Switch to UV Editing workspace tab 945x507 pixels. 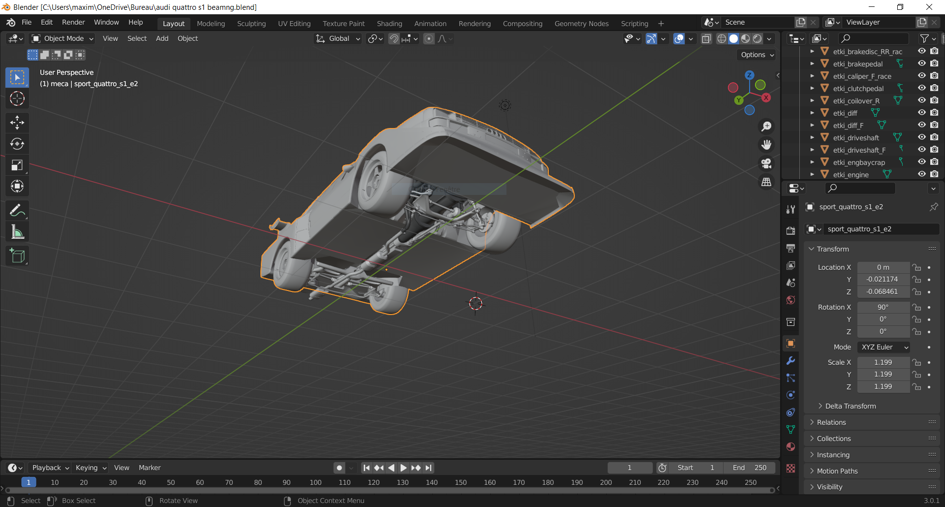(x=294, y=24)
